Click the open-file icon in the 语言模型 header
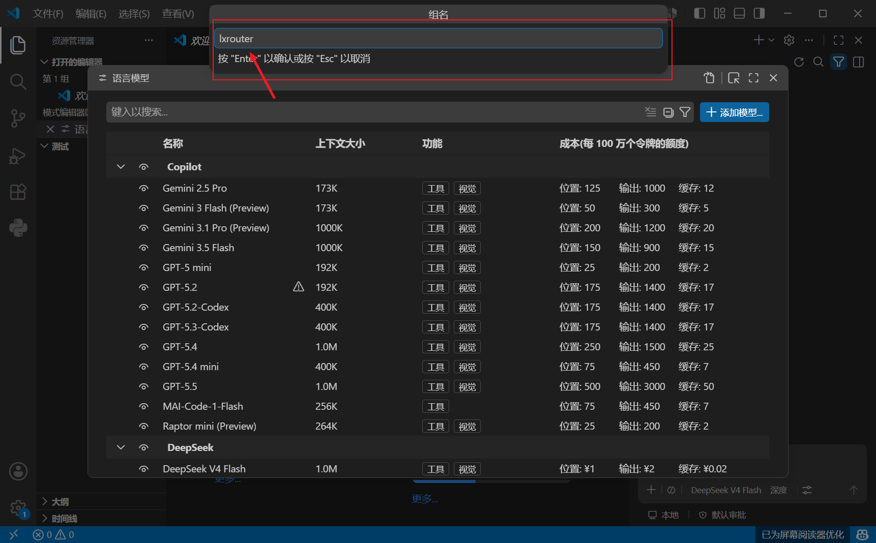 [x=709, y=78]
